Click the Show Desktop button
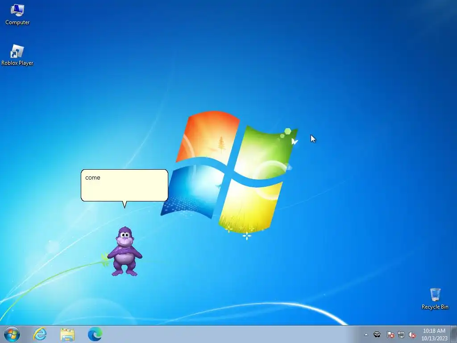Image resolution: width=457 pixels, height=343 pixels. tap(454, 334)
